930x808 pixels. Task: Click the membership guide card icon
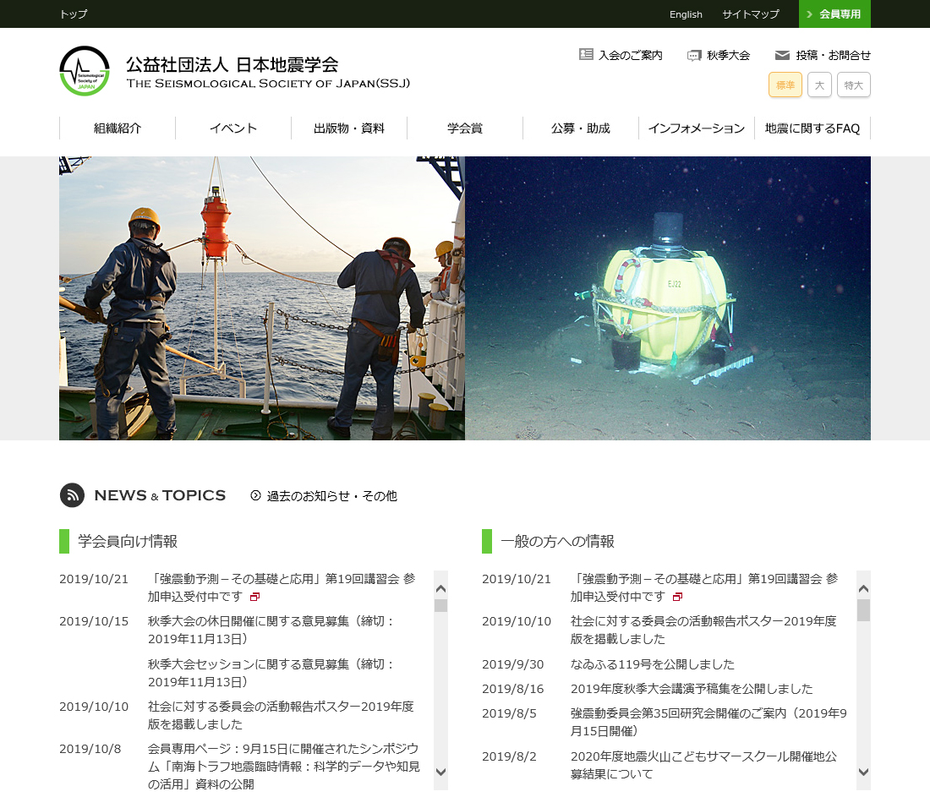pyautogui.click(x=586, y=55)
